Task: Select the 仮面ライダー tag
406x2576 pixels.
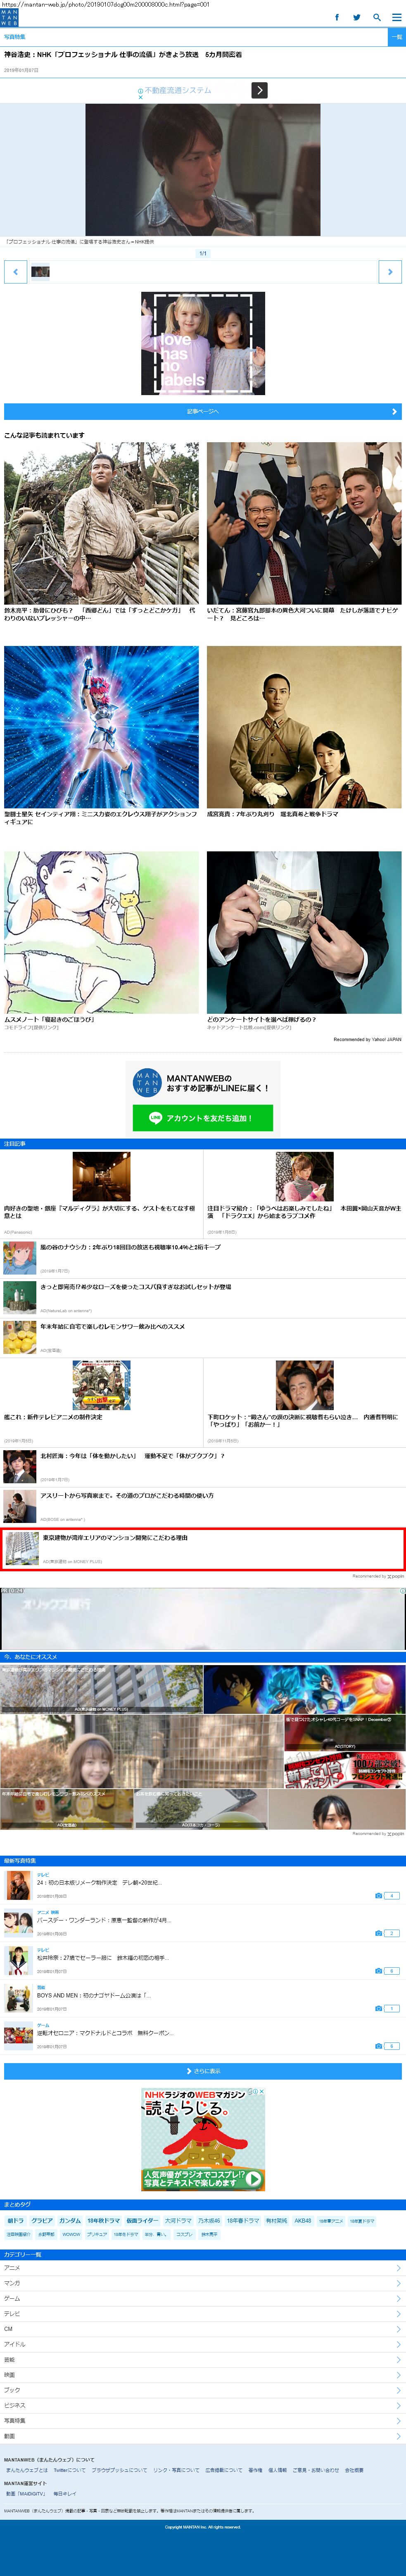Action: (x=142, y=2220)
